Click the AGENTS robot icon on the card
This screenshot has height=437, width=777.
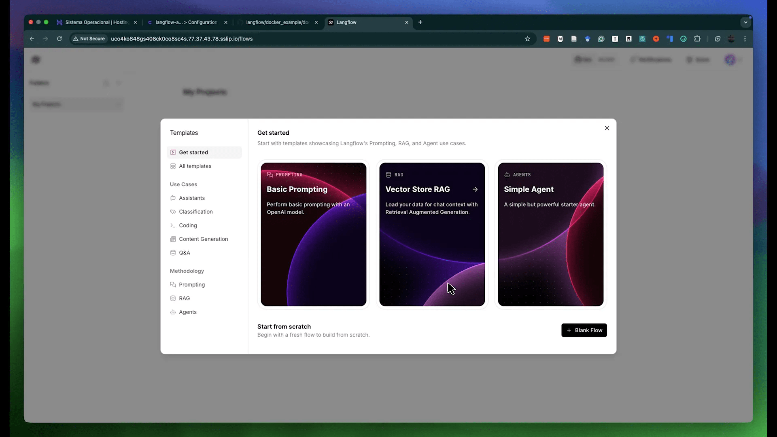pyautogui.click(x=507, y=175)
